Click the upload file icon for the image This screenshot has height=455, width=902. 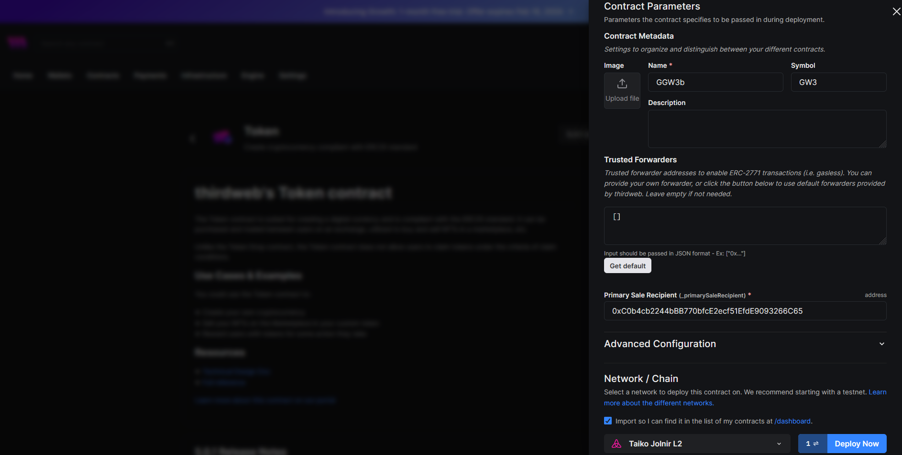coord(622,84)
